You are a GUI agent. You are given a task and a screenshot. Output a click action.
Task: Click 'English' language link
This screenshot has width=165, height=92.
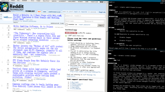(102, 12)
